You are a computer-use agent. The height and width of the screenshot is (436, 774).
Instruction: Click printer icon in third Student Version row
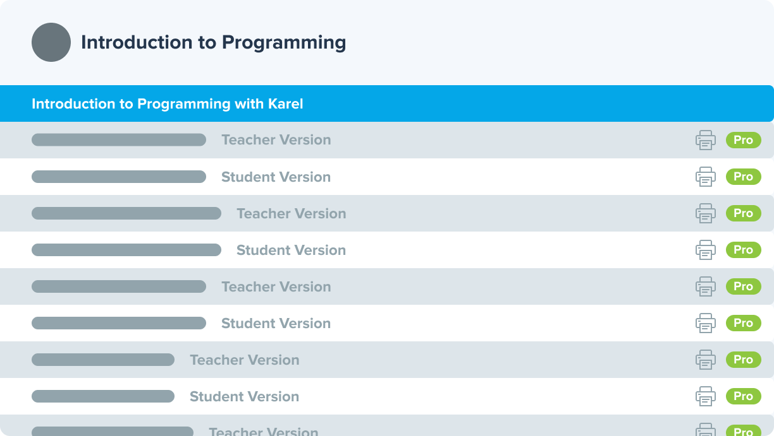click(x=706, y=323)
